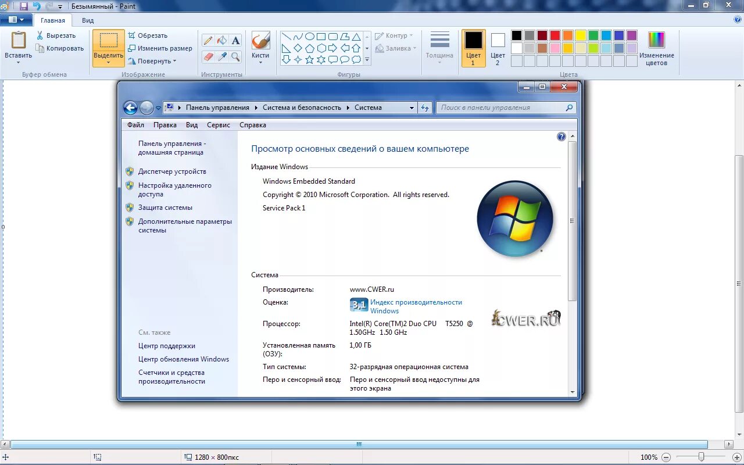Click the Вставить clipboard icon
Image resolution: width=744 pixels, height=465 pixels.
[x=19, y=41]
